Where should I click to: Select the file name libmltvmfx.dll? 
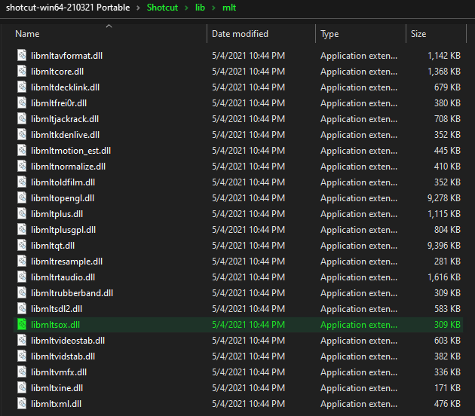tap(59, 372)
